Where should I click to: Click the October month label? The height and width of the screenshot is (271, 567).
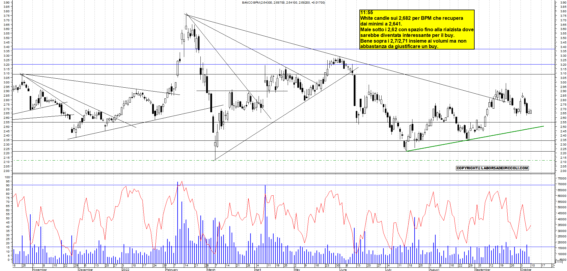click(x=526, y=269)
